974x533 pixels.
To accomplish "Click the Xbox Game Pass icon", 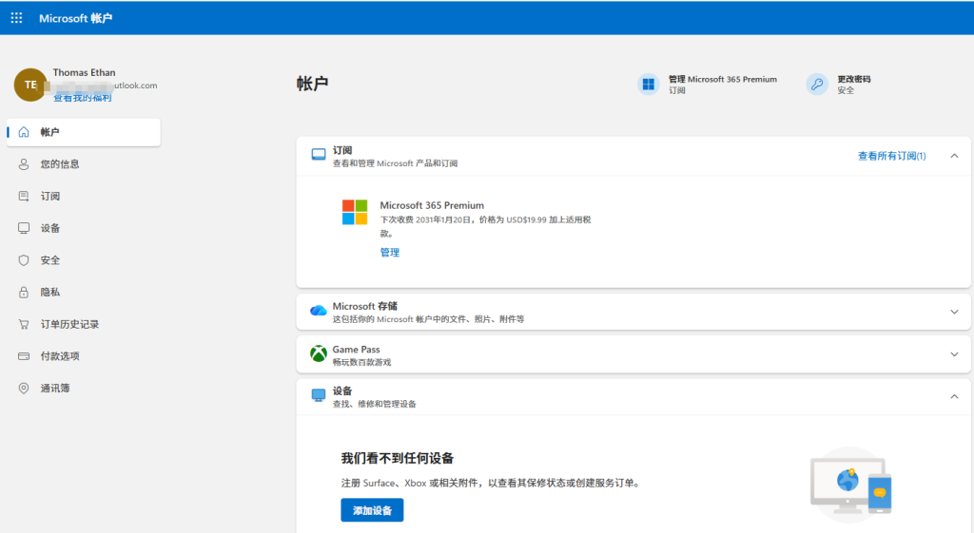I will point(319,354).
